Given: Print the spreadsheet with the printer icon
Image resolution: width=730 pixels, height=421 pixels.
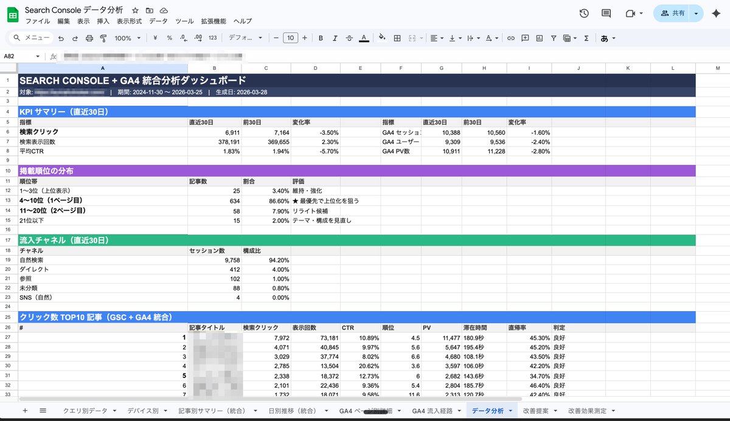Looking at the screenshot, I should click(89, 38).
